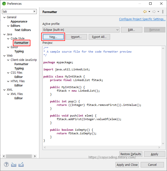Collapse the General tree node

click(4, 17)
